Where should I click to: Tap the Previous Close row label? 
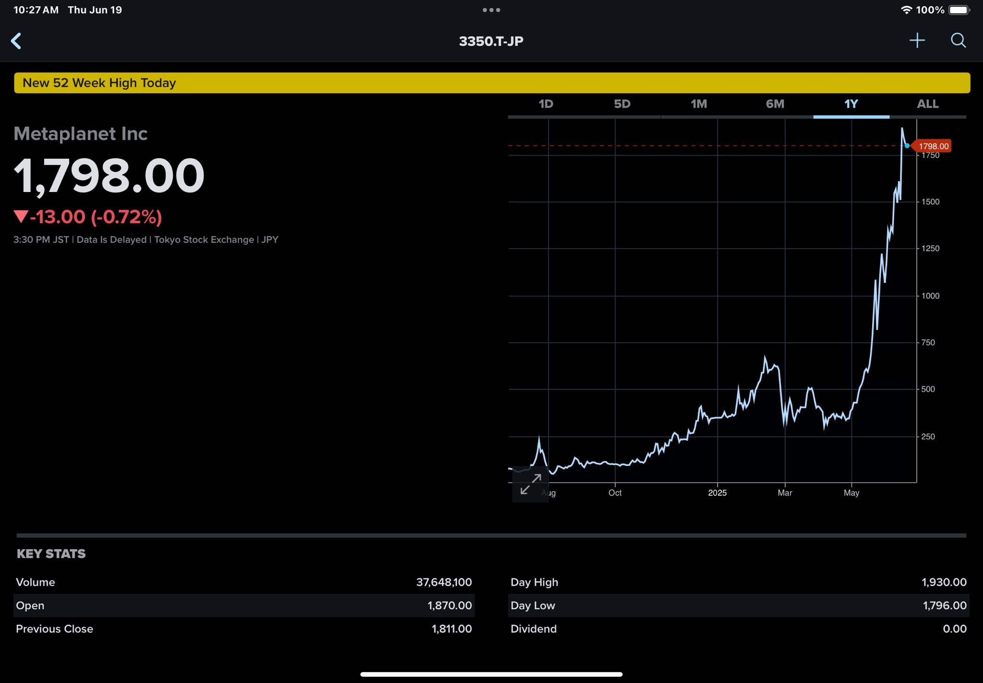point(55,629)
